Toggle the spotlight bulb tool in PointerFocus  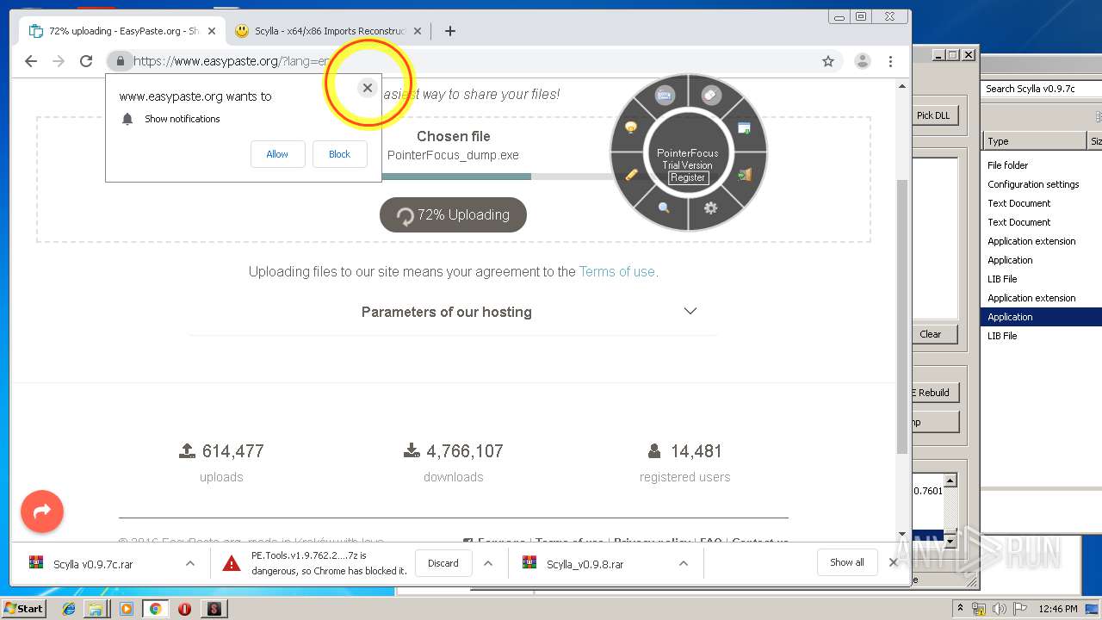pos(631,127)
